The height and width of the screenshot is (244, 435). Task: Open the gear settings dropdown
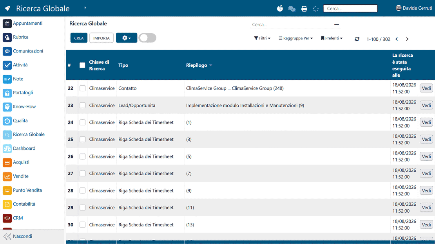127,38
